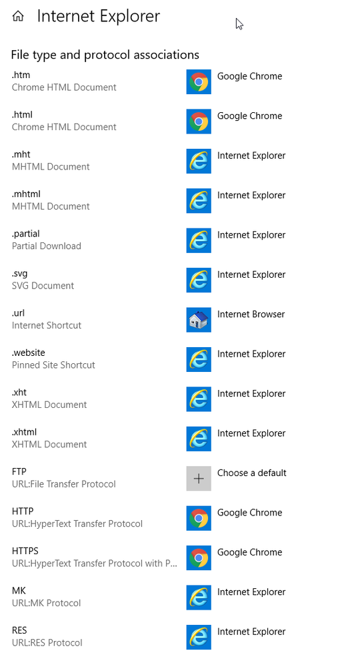Click the Internet Explorer icon for .mht

coord(199,161)
